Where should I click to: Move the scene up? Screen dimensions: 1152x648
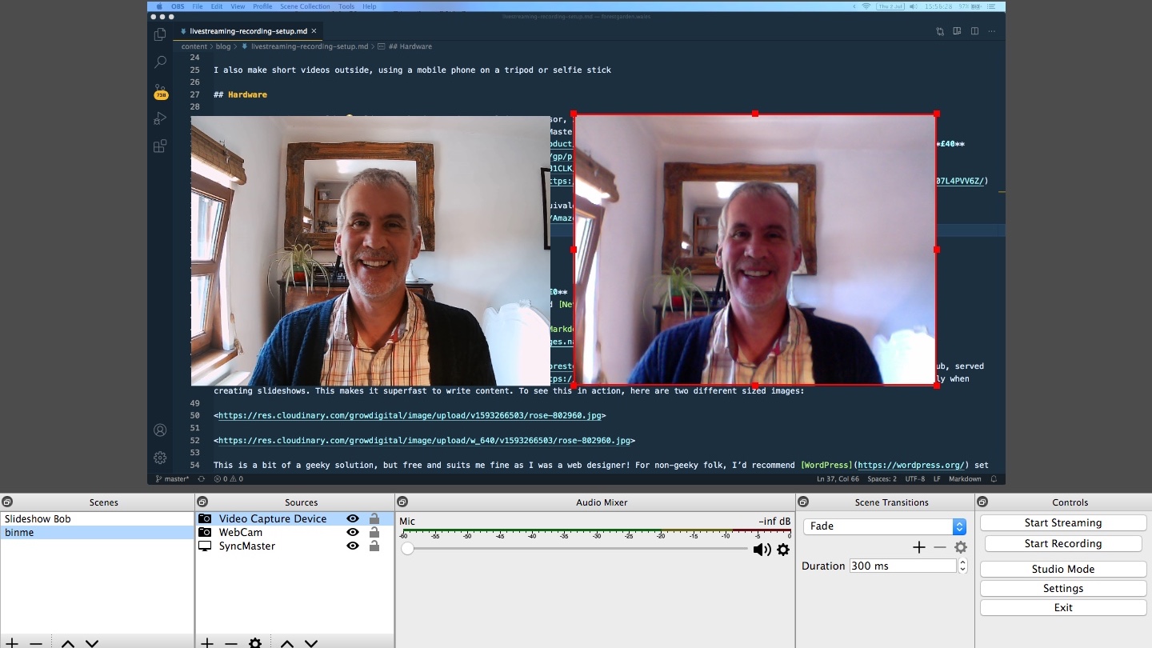68,643
